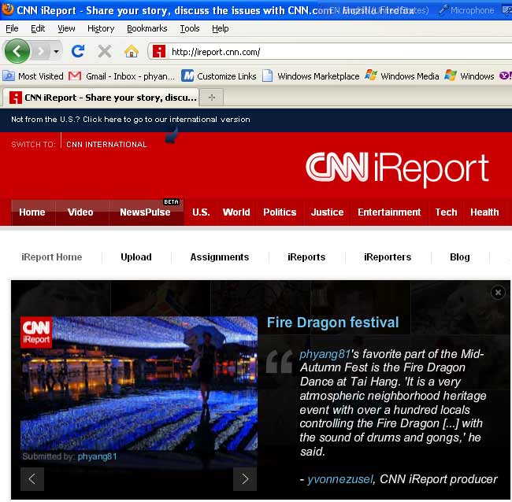Open the Video nav tab

[80, 212]
